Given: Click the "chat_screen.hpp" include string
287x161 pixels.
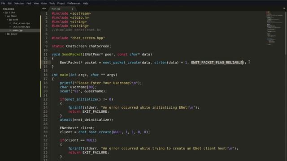Looking at the screenshot, I should click(x=87, y=38).
